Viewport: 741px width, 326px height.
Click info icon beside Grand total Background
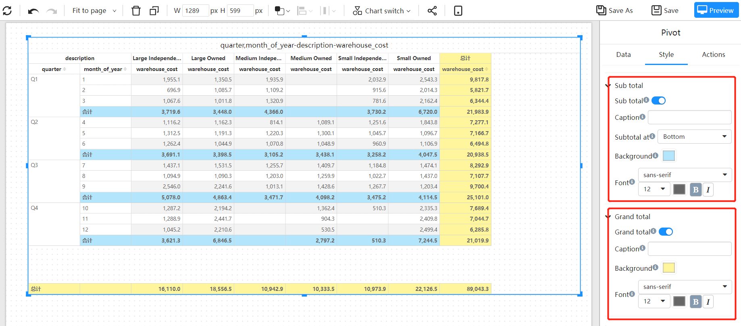(x=655, y=267)
